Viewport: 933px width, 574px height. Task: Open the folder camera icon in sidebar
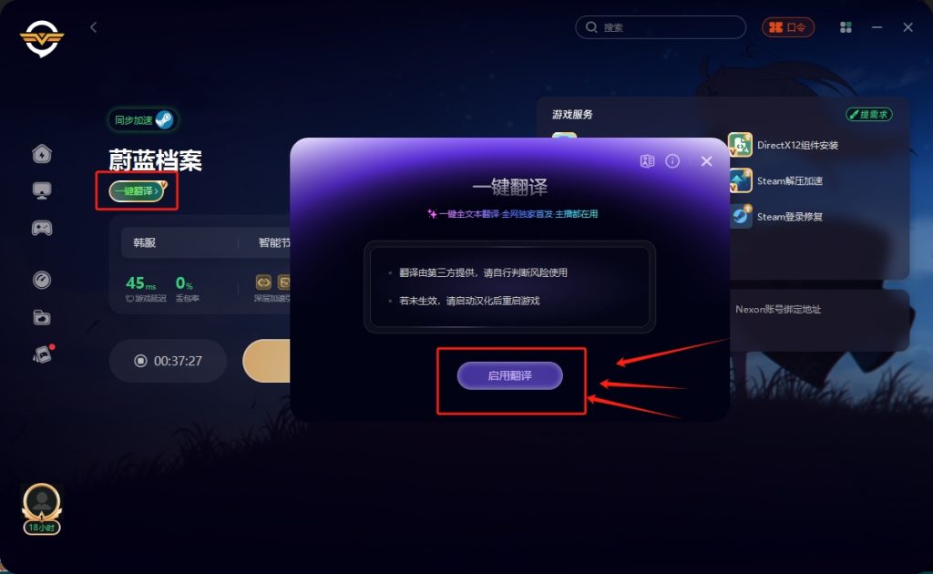(x=42, y=318)
